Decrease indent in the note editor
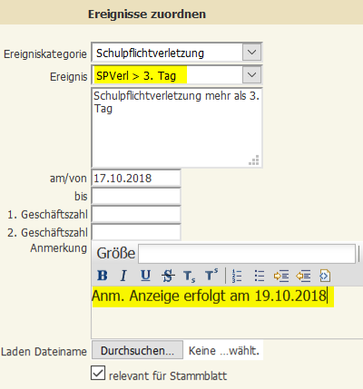363x389 pixels. (303, 276)
